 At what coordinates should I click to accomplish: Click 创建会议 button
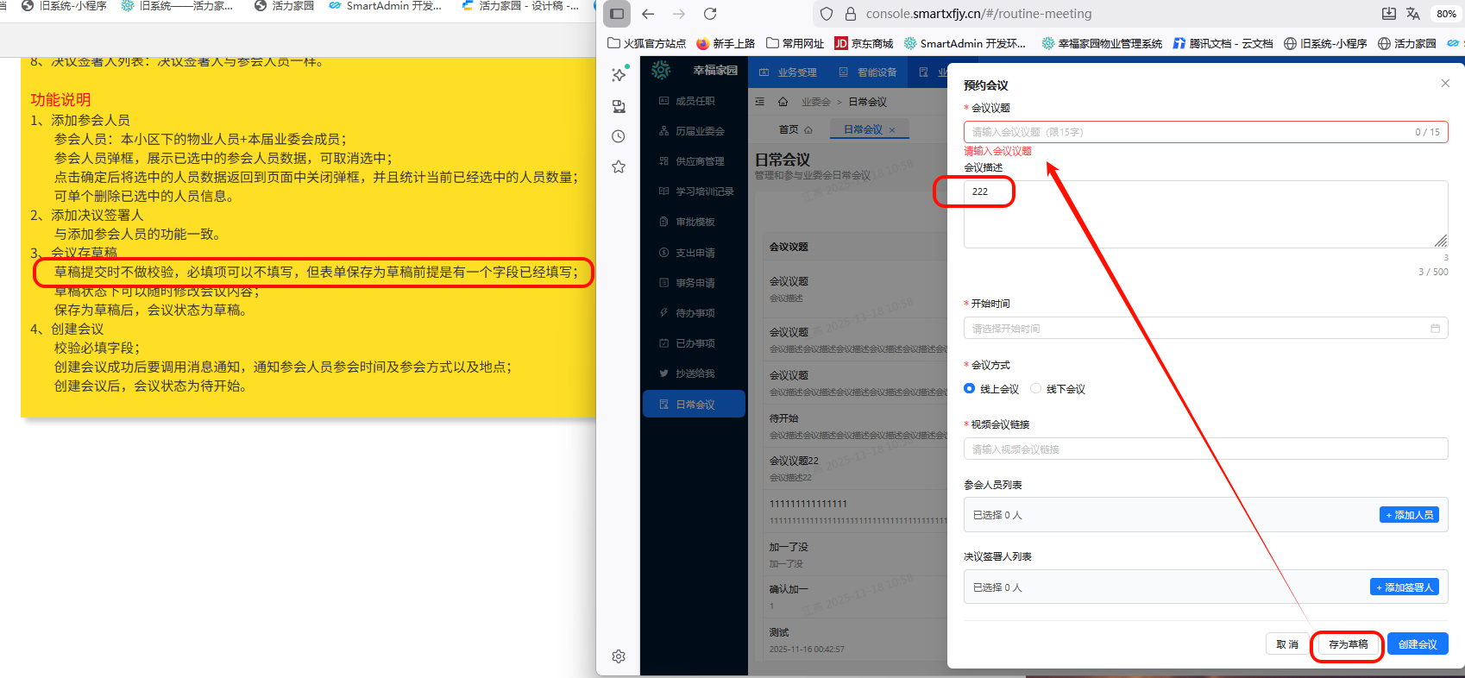coord(1418,644)
